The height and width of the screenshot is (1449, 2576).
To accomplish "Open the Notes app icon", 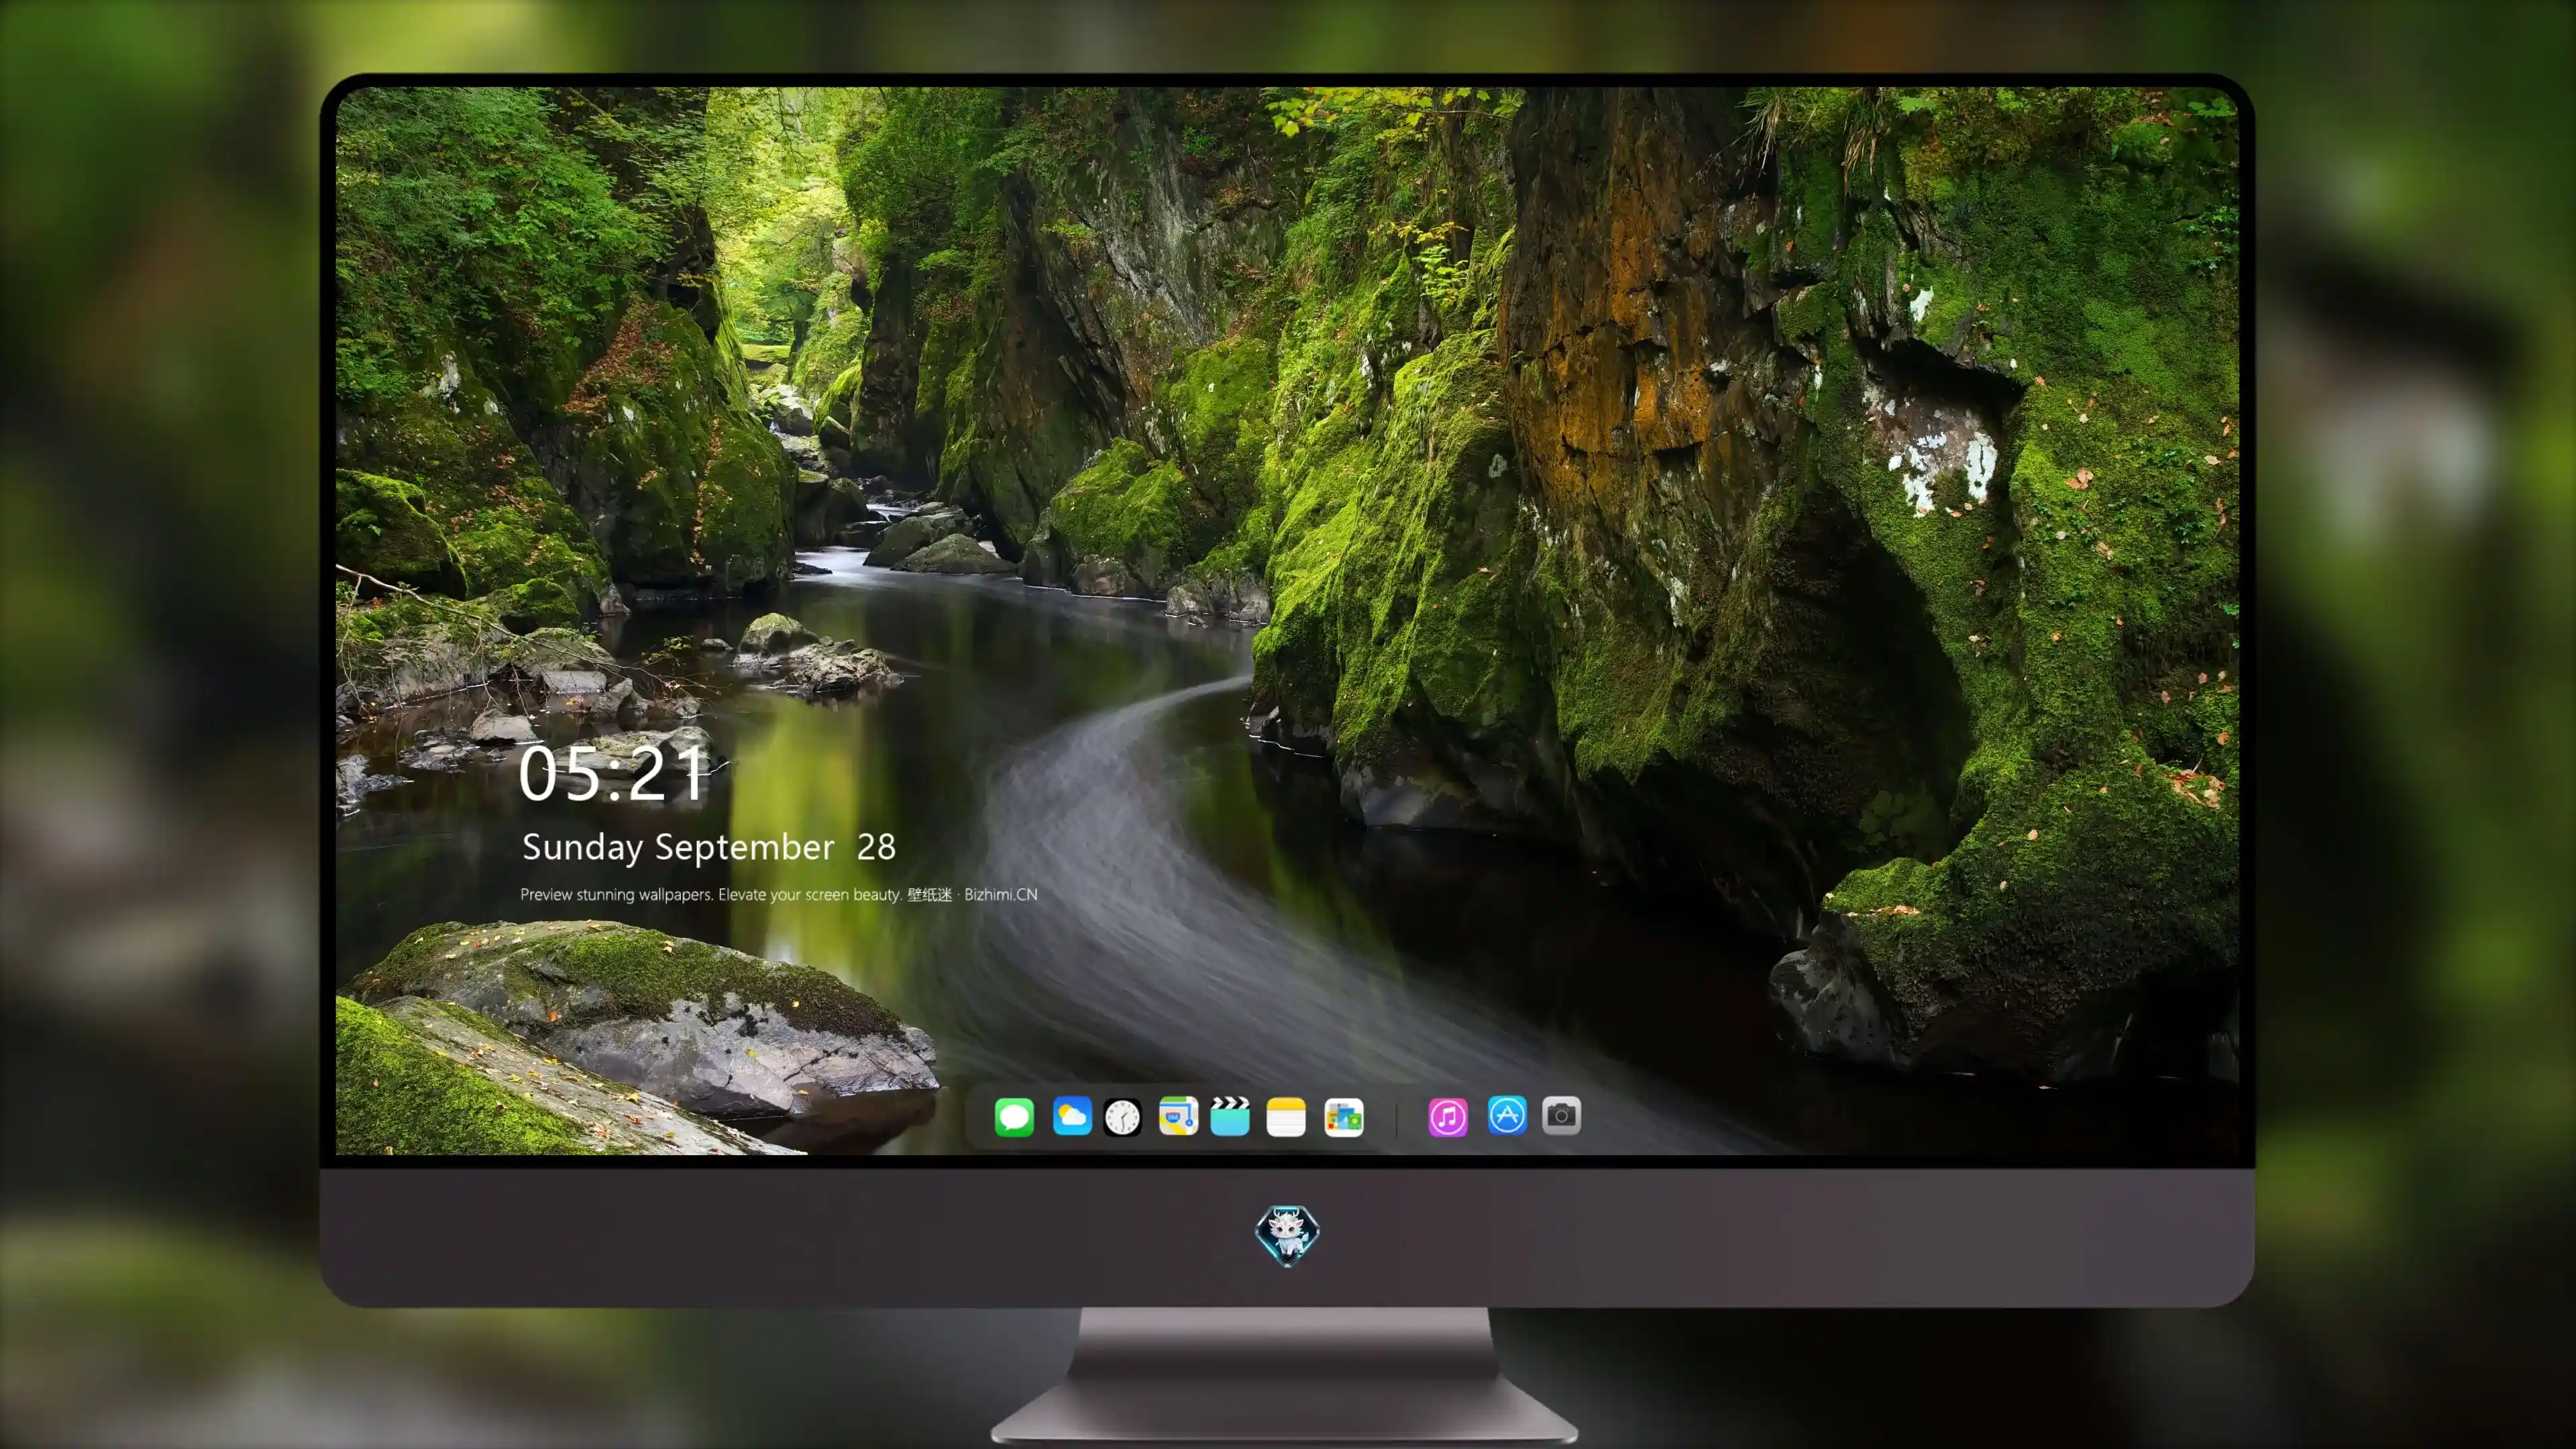I will [1286, 1117].
